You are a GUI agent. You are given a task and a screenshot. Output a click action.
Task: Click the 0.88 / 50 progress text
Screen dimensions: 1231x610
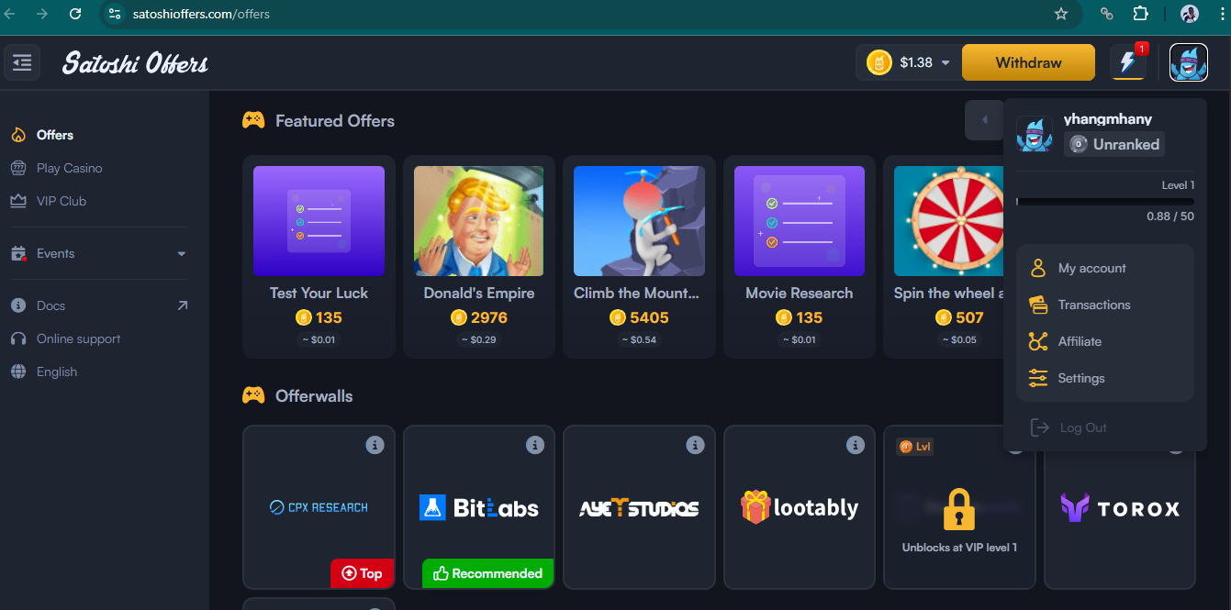[1170, 216]
